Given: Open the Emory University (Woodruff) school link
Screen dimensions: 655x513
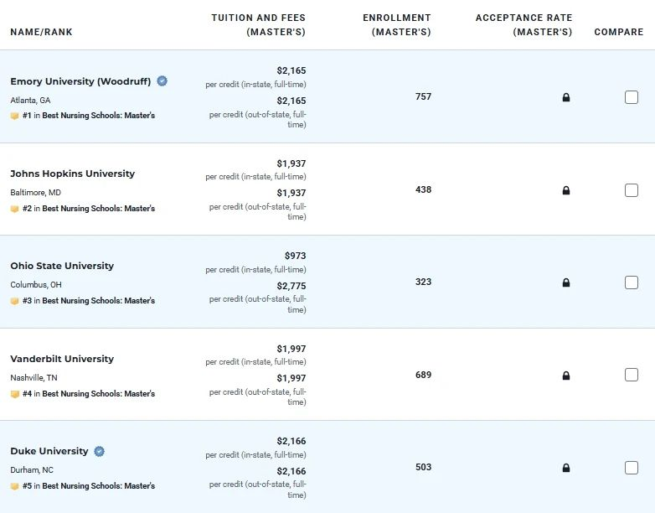Looking at the screenshot, I should pyautogui.click(x=80, y=81).
